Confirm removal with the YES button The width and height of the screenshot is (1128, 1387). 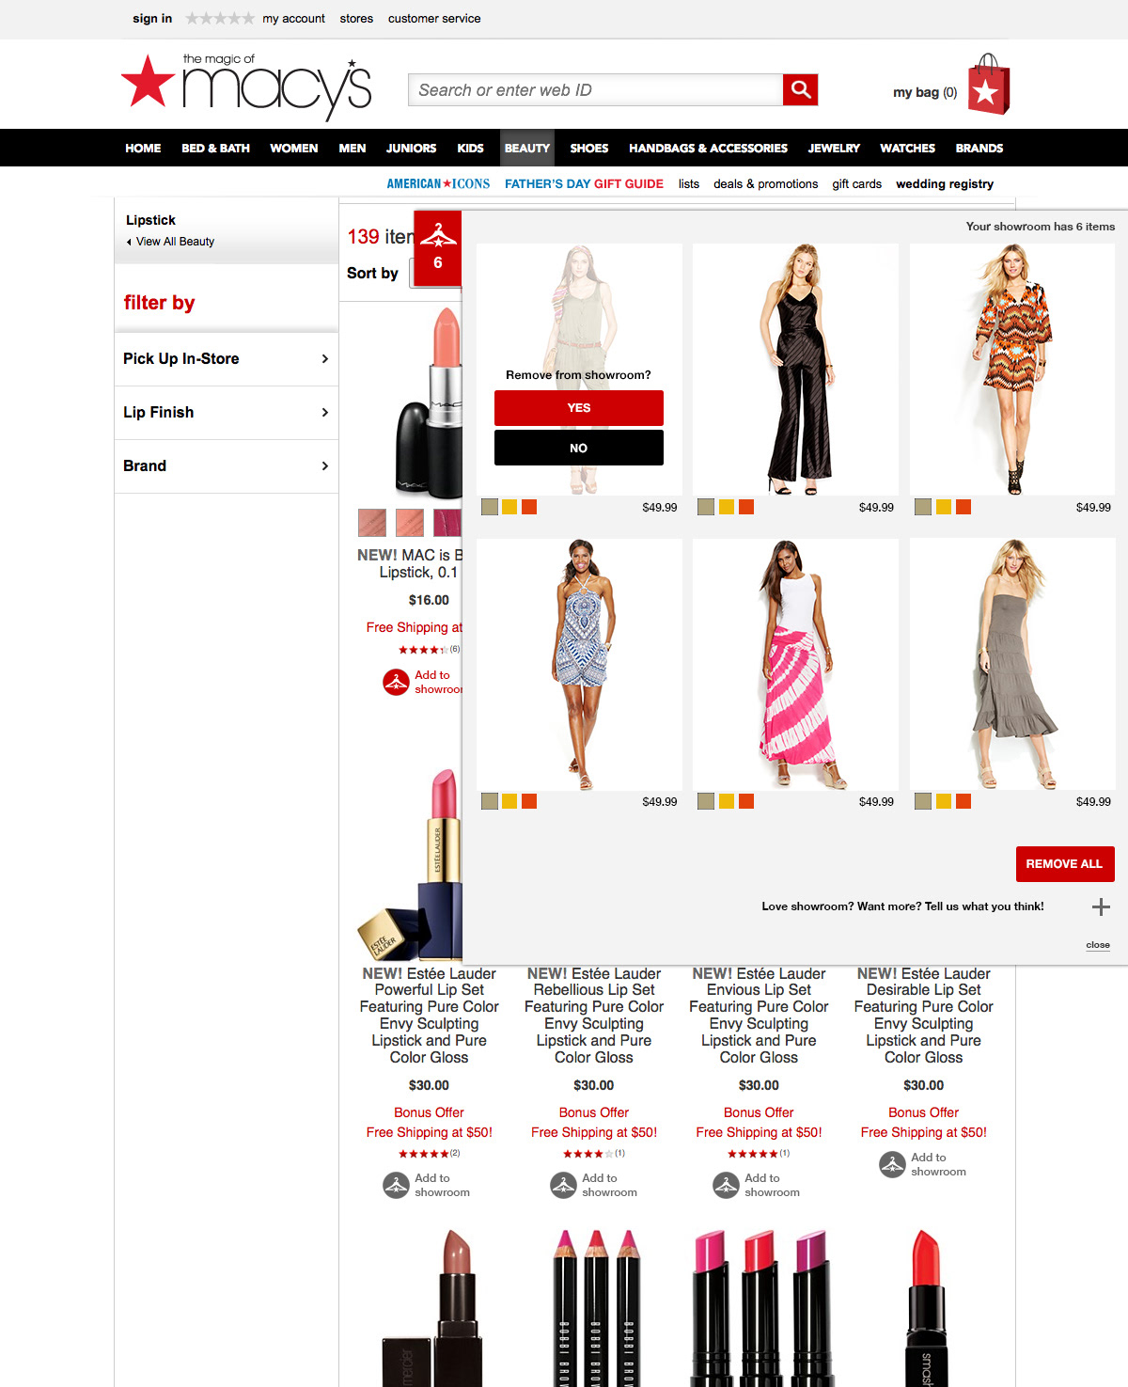coord(579,408)
